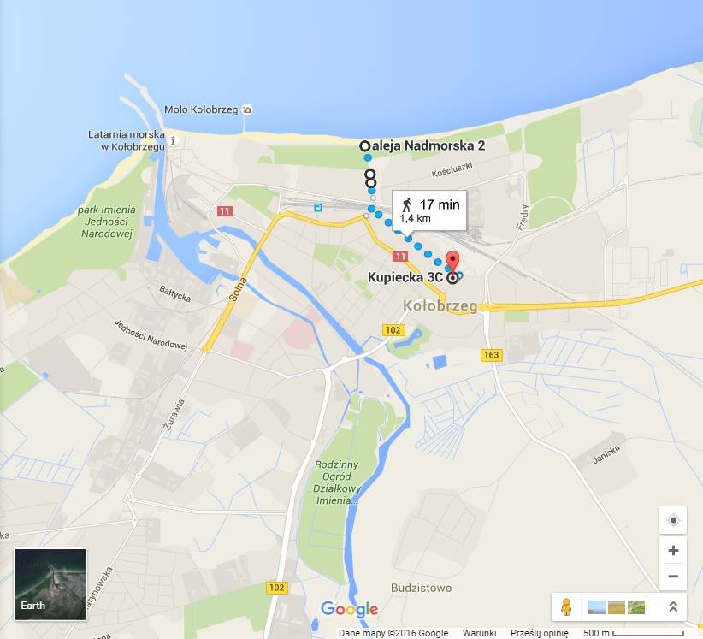Click the Prześlij opinię feedback link
Image resolution: width=703 pixels, height=639 pixels.
(539, 633)
